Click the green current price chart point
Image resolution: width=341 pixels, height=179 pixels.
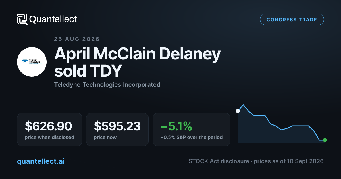pos(325,140)
